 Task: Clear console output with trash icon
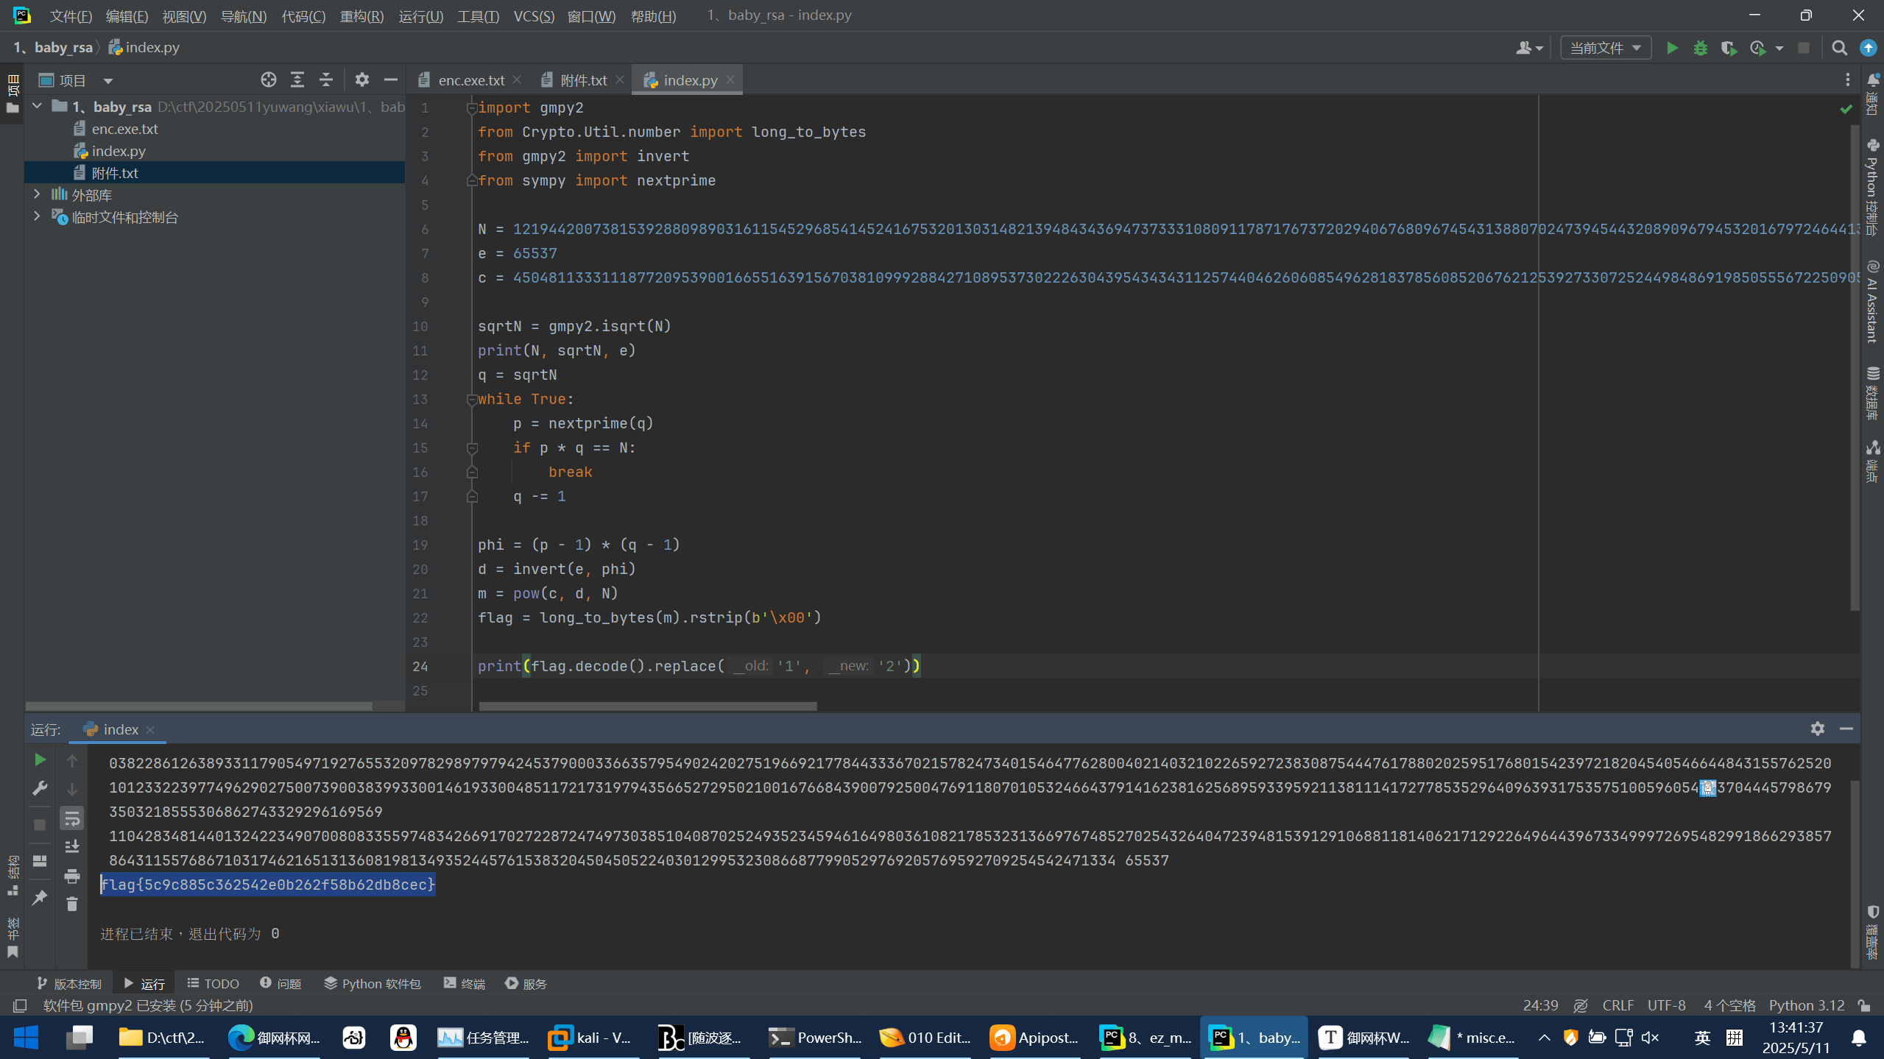pos(71,904)
